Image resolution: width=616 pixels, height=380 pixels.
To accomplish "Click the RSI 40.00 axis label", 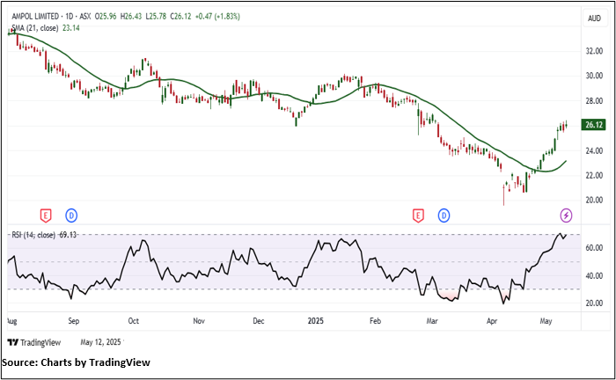I will coord(594,276).
